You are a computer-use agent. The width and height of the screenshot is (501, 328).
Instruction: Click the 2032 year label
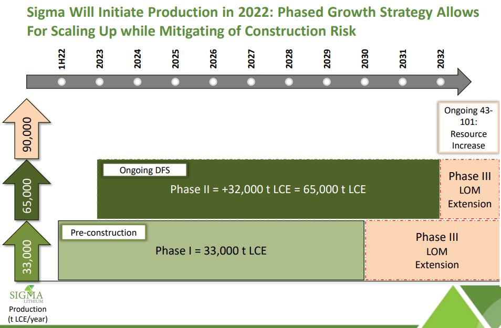(441, 59)
